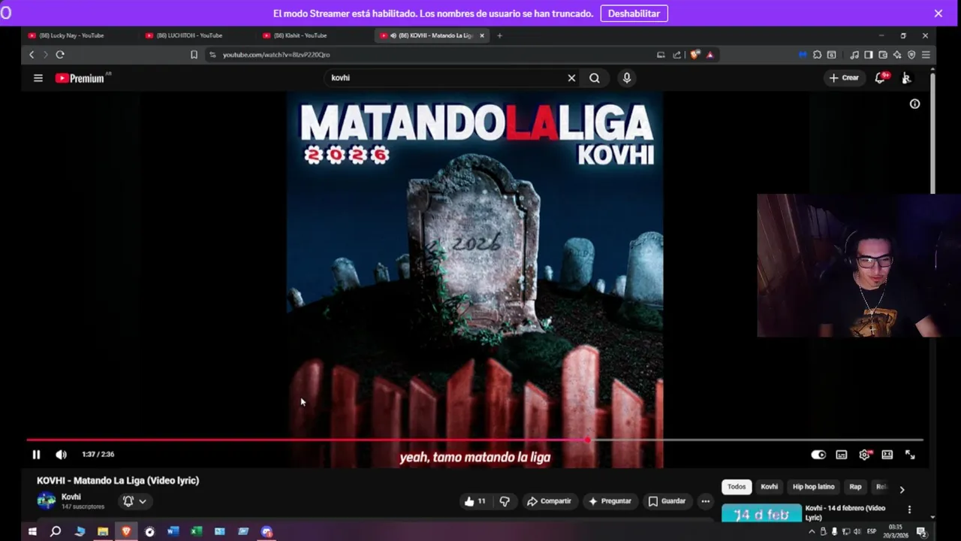Select the Todos filter chip
The image size is (961, 541).
click(x=737, y=487)
